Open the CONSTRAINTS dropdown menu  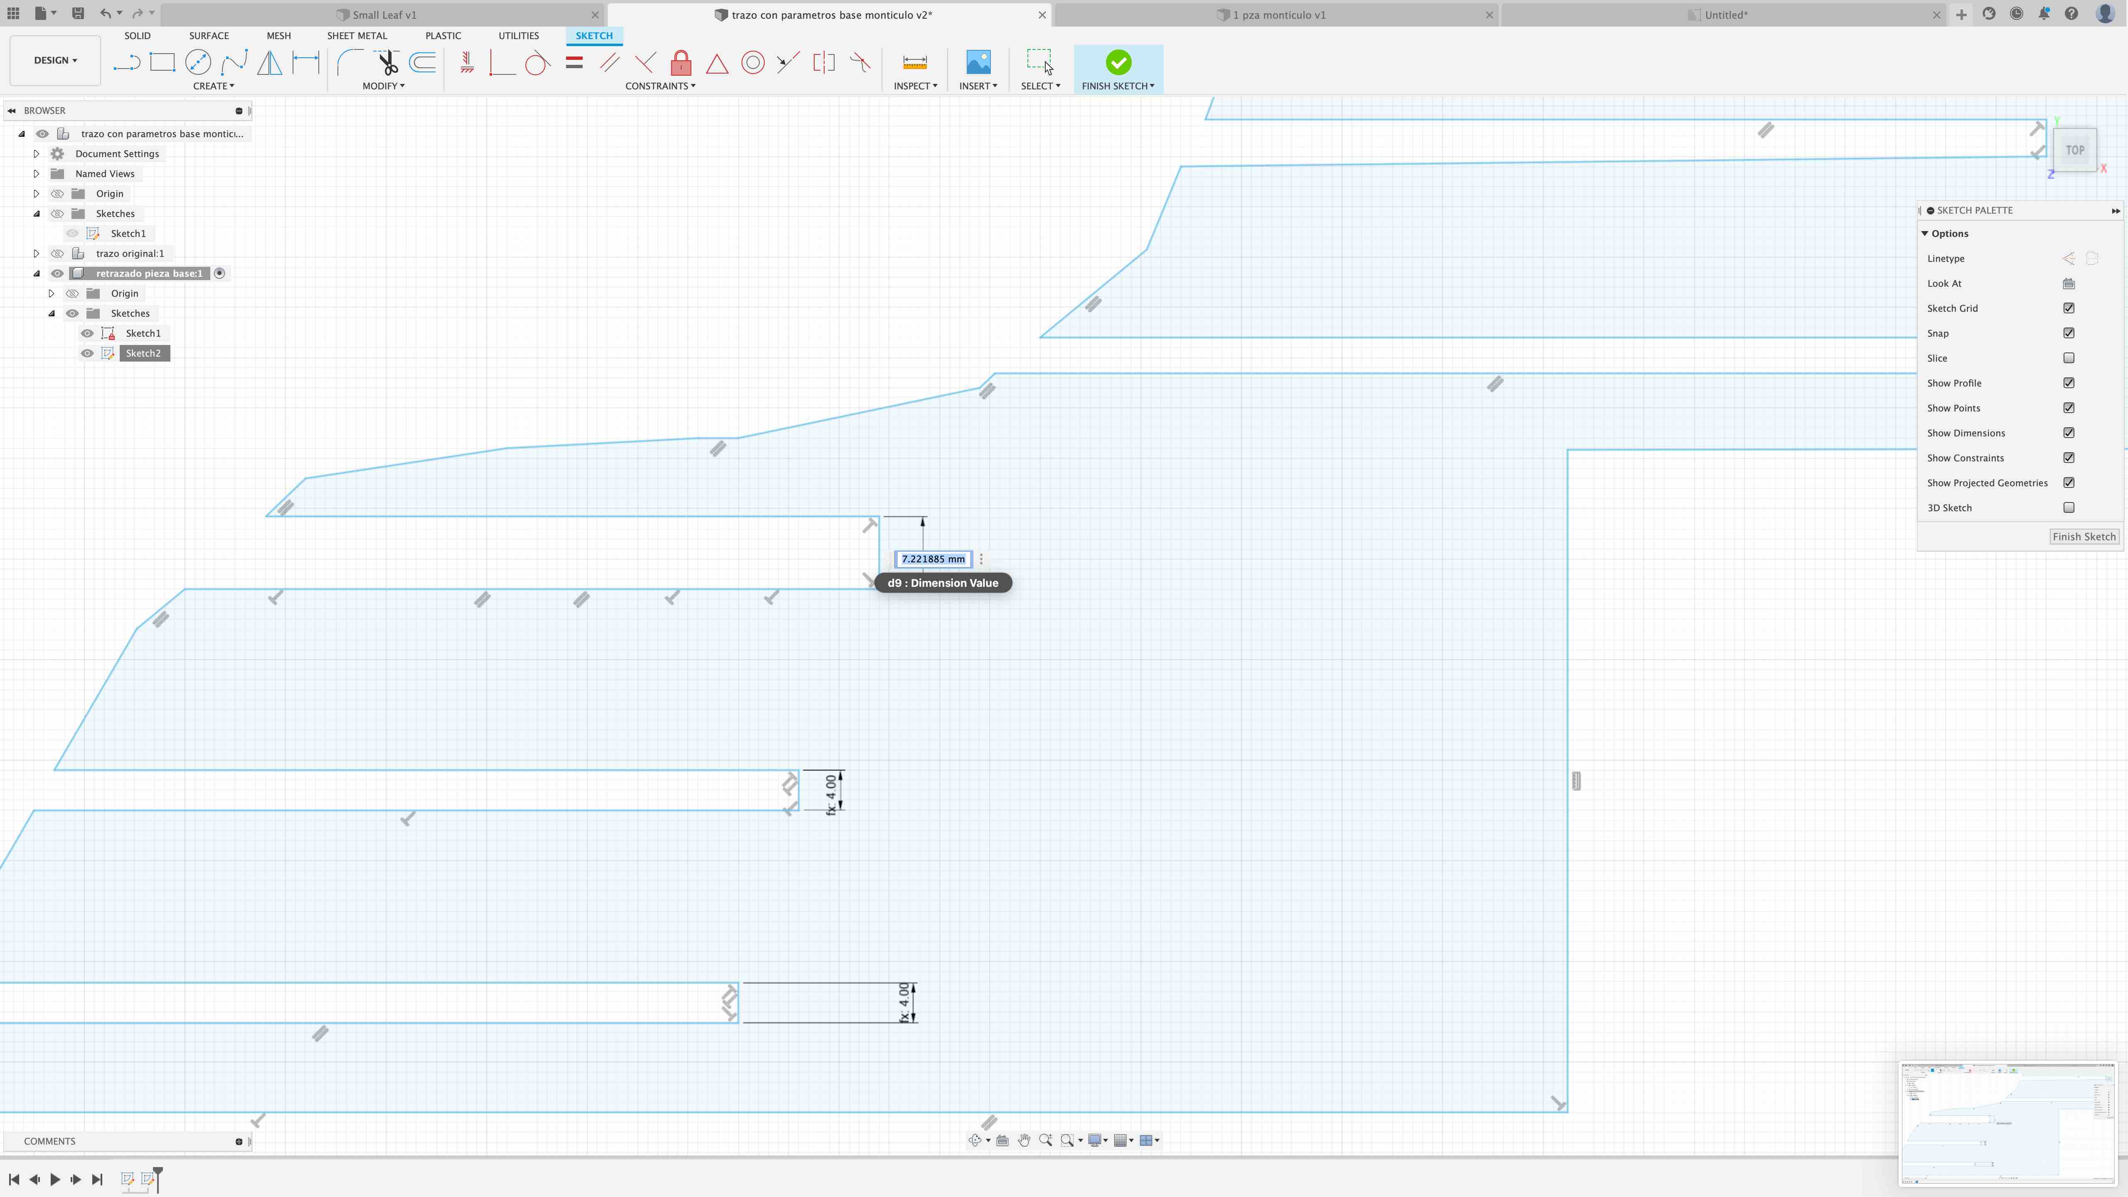[660, 86]
